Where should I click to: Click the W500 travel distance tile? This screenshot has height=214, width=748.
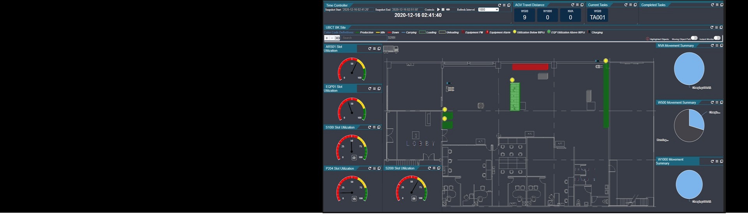click(x=524, y=15)
